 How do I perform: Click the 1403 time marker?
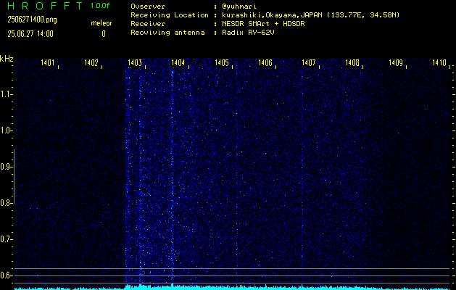[135, 62]
